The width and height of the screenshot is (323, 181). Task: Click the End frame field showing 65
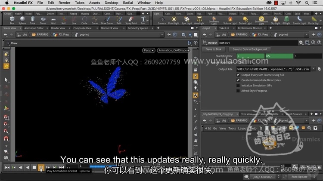tap(279, 56)
